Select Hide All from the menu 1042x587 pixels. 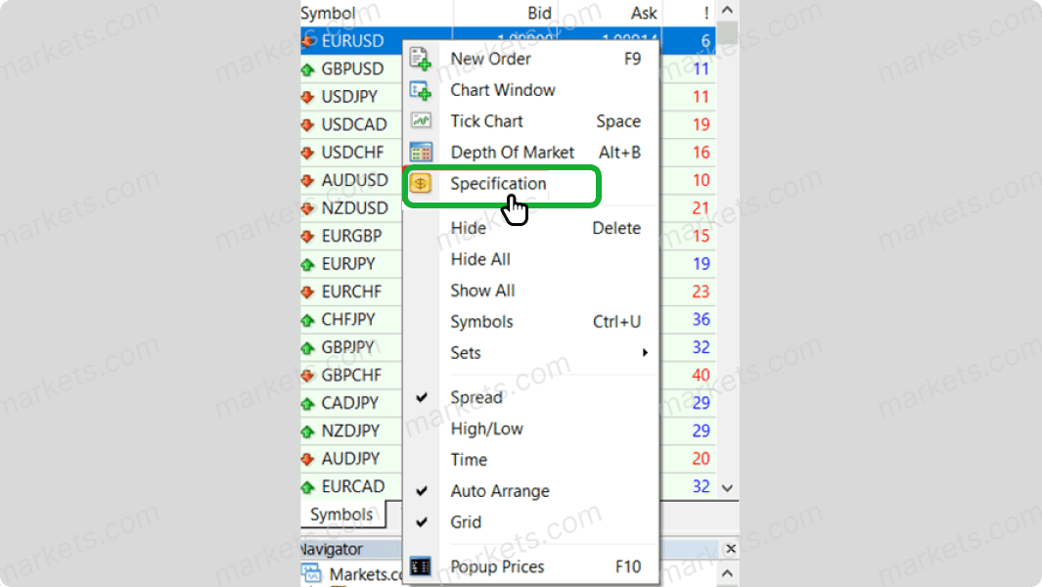pyautogui.click(x=480, y=259)
